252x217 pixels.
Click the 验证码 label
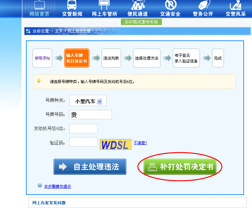(x=57, y=143)
